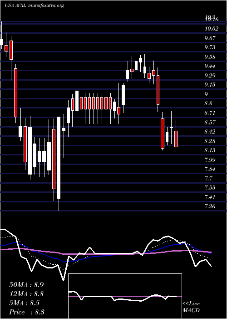The height and width of the screenshot is (319, 227).
Task: Click the 9.29 price axis label
Action: point(210,76)
